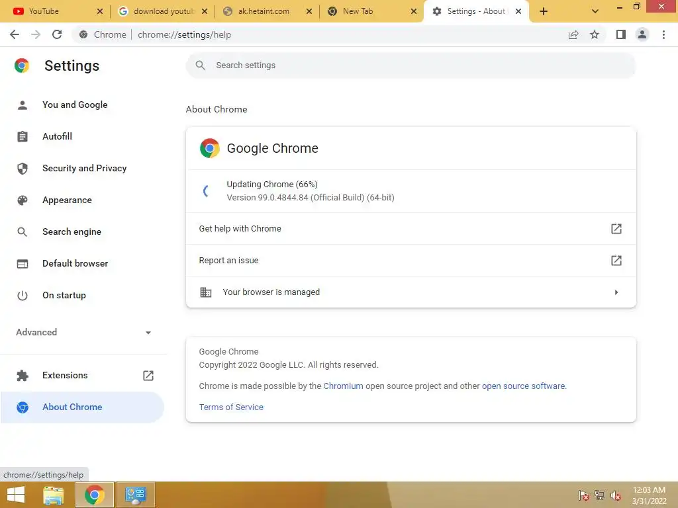The height and width of the screenshot is (508, 678).
Task: Click the clipboard icon for Autofill
Action: (x=23, y=136)
